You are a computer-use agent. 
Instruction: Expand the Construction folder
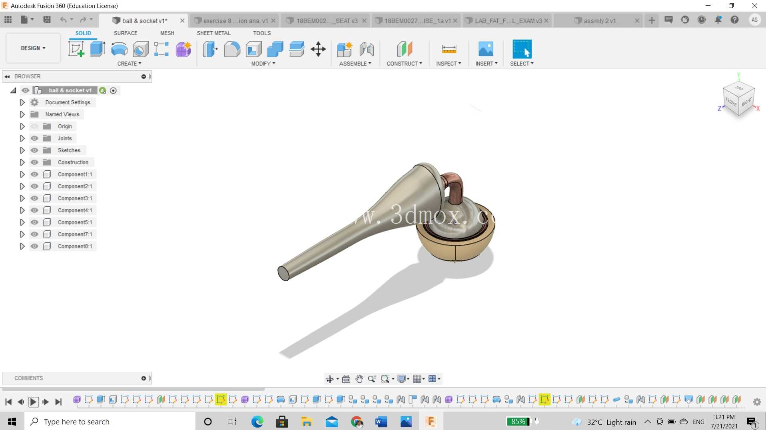click(x=22, y=162)
